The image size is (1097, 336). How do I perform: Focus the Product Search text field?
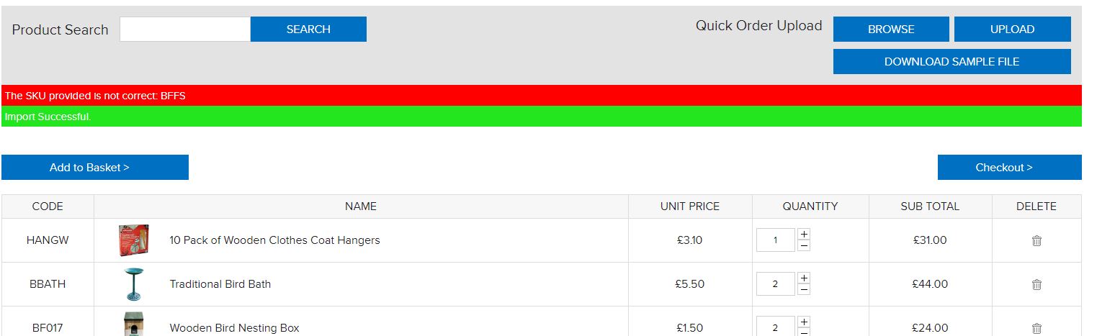[x=185, y=29]
